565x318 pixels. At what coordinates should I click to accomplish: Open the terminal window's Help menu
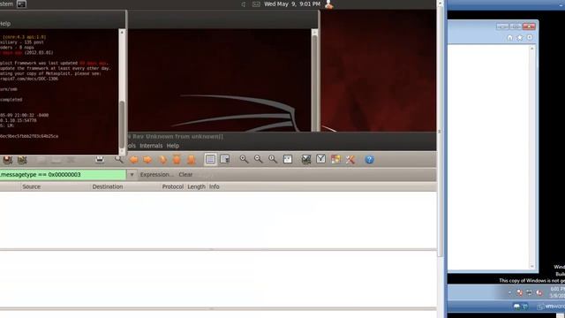pos(5,24)
